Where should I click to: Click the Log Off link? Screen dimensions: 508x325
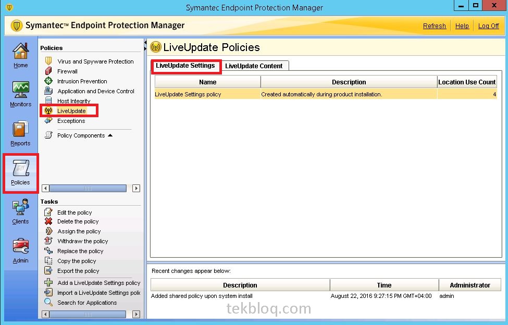tap(489, 26)
